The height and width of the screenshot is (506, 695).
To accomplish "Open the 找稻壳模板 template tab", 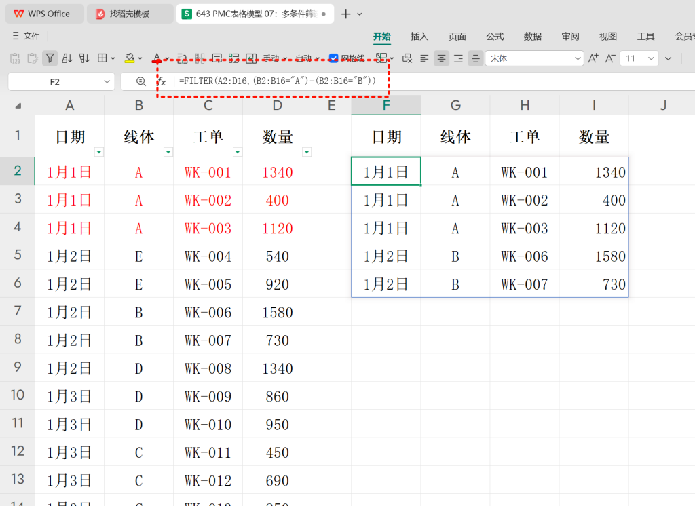I will click(130, 14).
